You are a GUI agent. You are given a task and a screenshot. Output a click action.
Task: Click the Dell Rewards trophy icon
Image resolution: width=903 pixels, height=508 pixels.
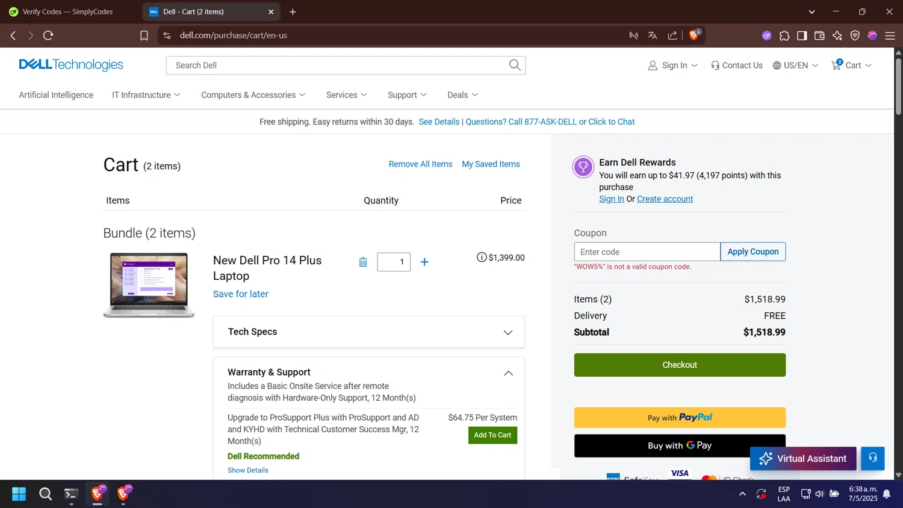(x=583, y=167)
